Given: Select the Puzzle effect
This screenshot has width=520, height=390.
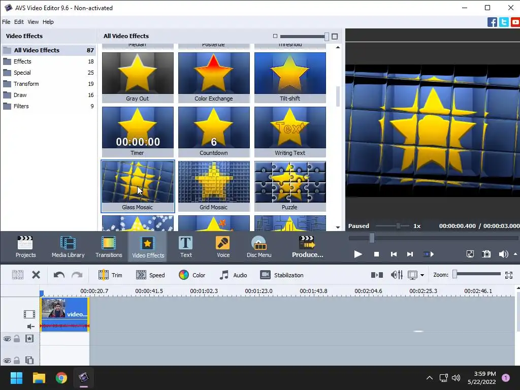Looking at the screenshot, I should click(290, 186).
